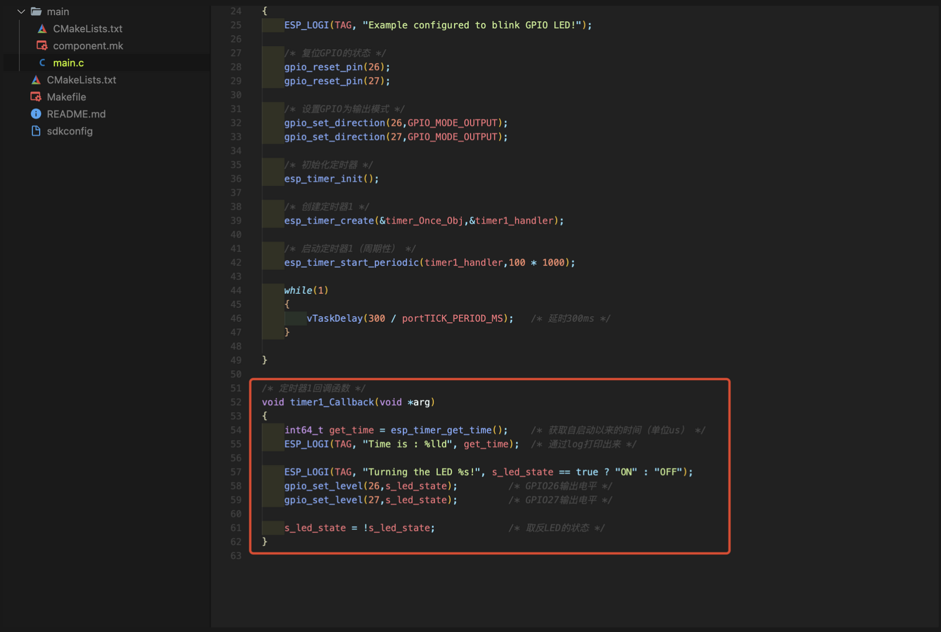The image size is (941, 632).
Task: Click portTICK_PERIOD_MS in the code
Action: (452, 318)
